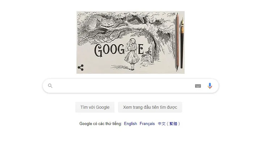Screen dimensions: 268x162
Task: Click the Alice figure in the doodle
Action: [x=131, y=54]
